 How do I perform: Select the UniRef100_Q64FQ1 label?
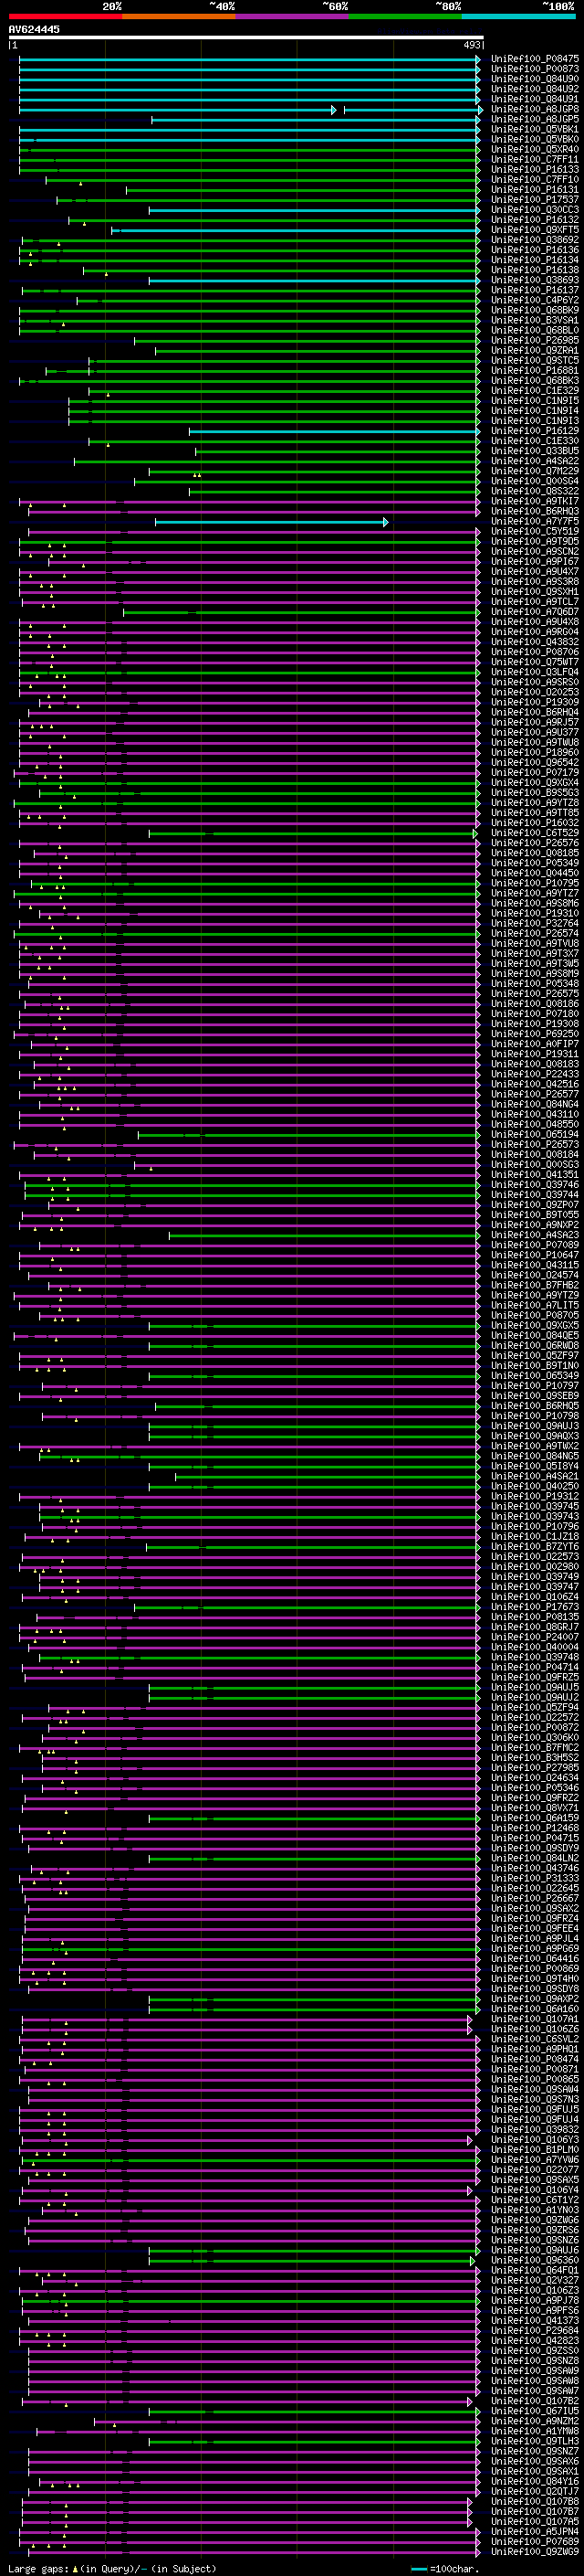point(535,2271)
